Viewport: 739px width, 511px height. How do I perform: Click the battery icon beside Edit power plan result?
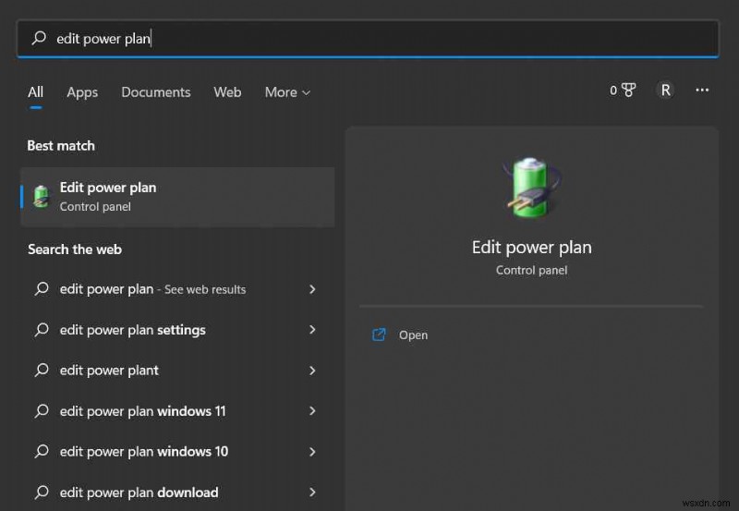point(41,196)
